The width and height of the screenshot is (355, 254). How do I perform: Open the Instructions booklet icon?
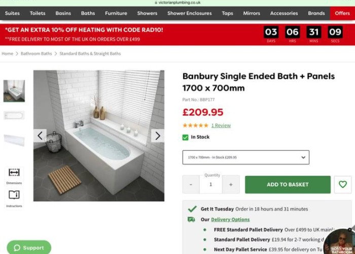(x=14, y=195)
